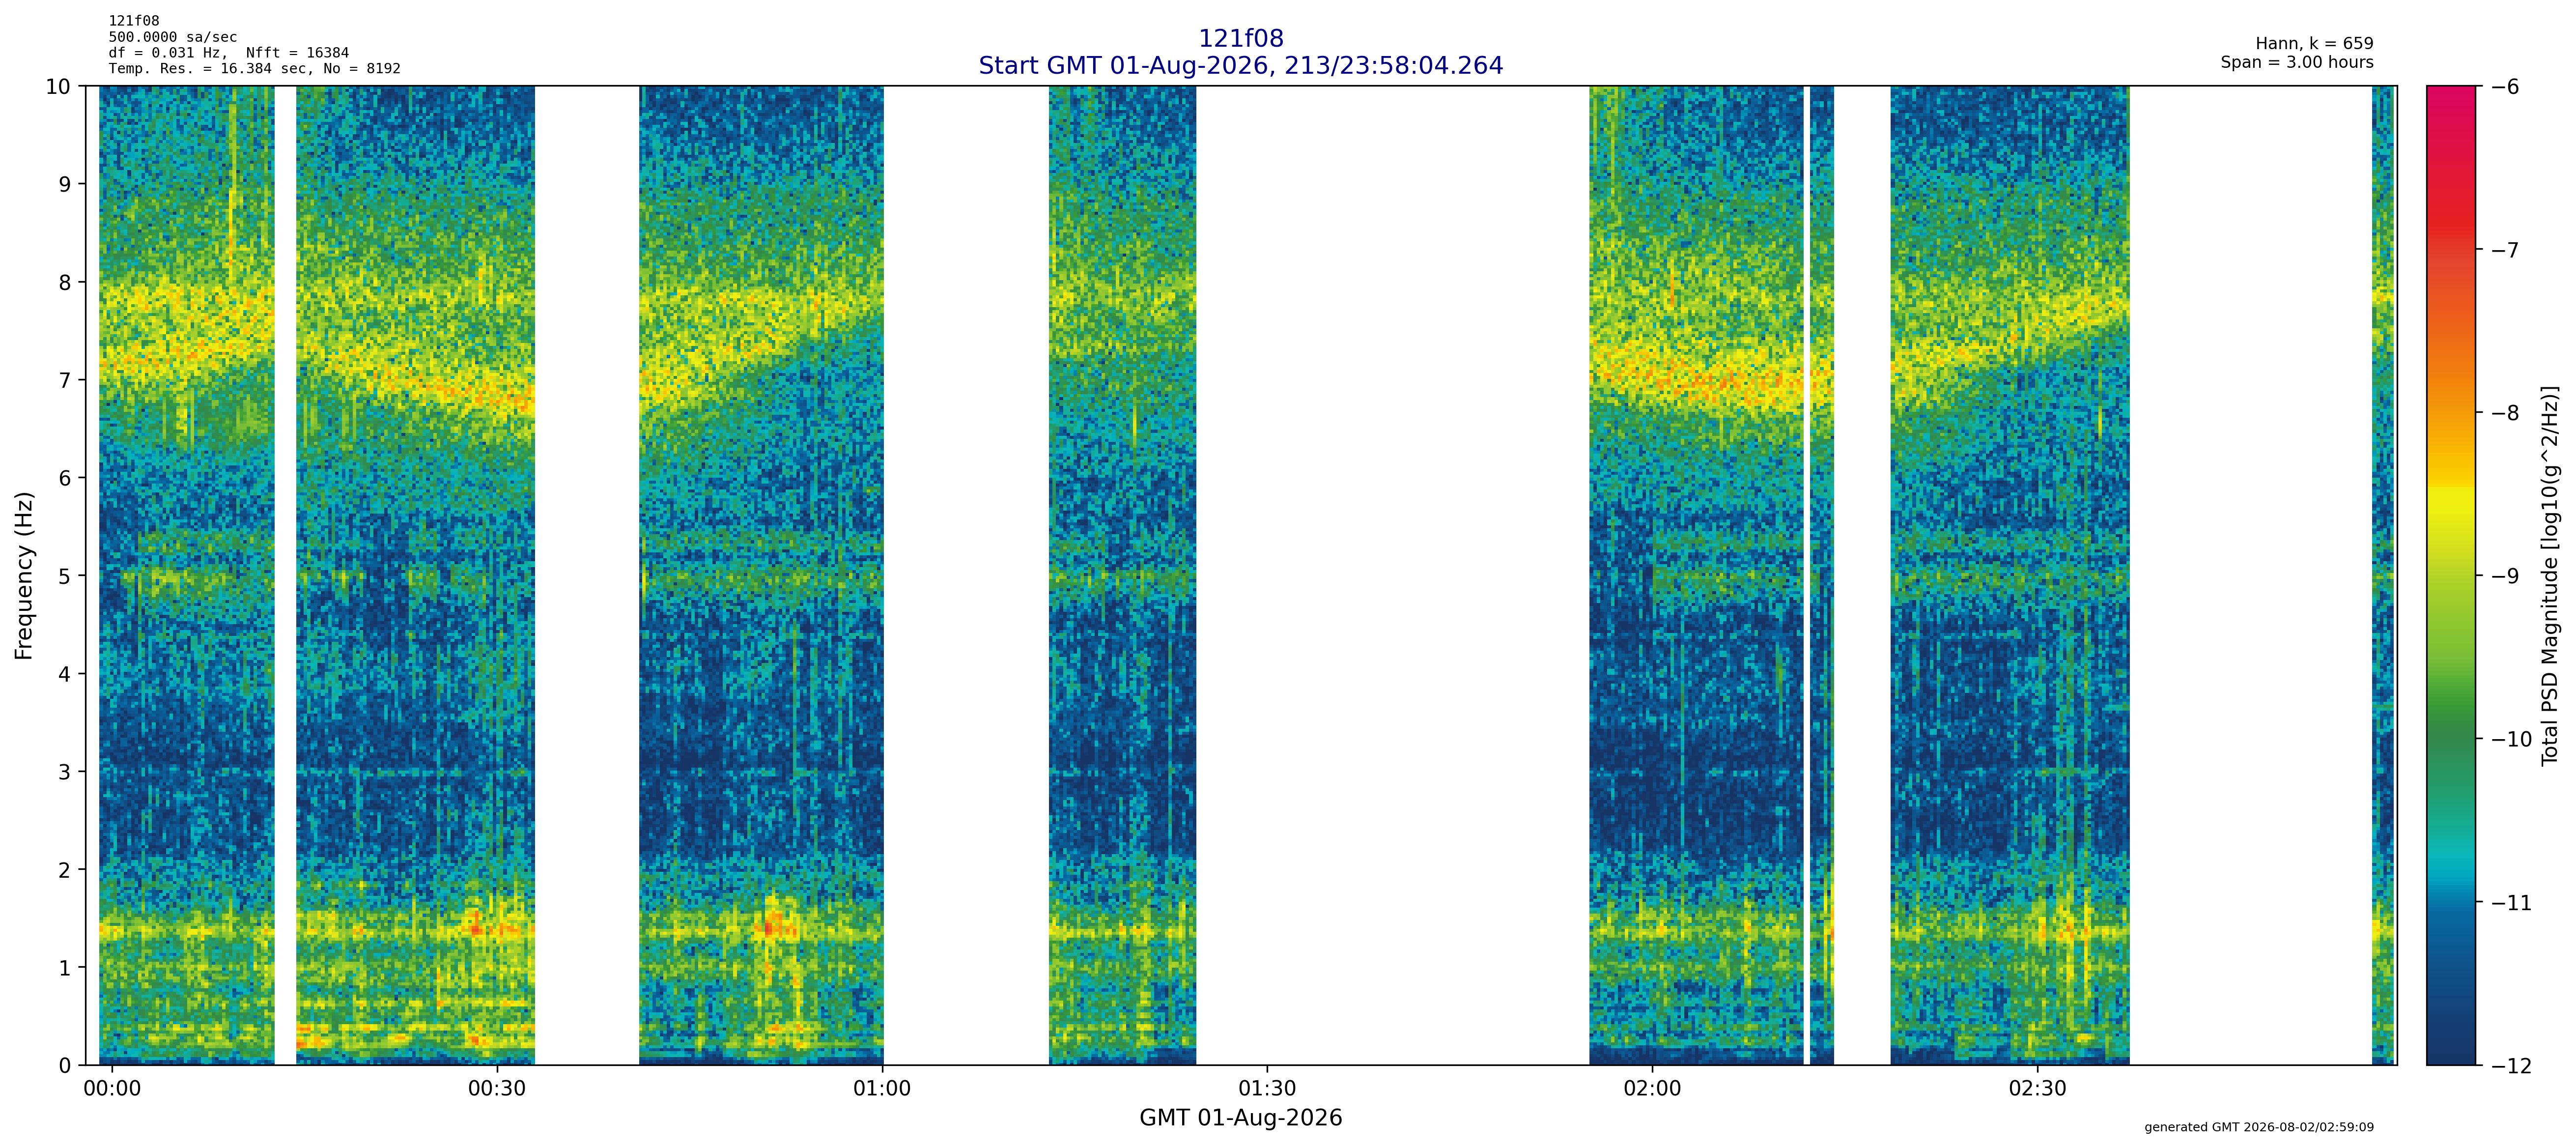This screenshot has height=1148, width=2576.
Task: Click the frequency axis tick label "4"
Action: [65, 674]
